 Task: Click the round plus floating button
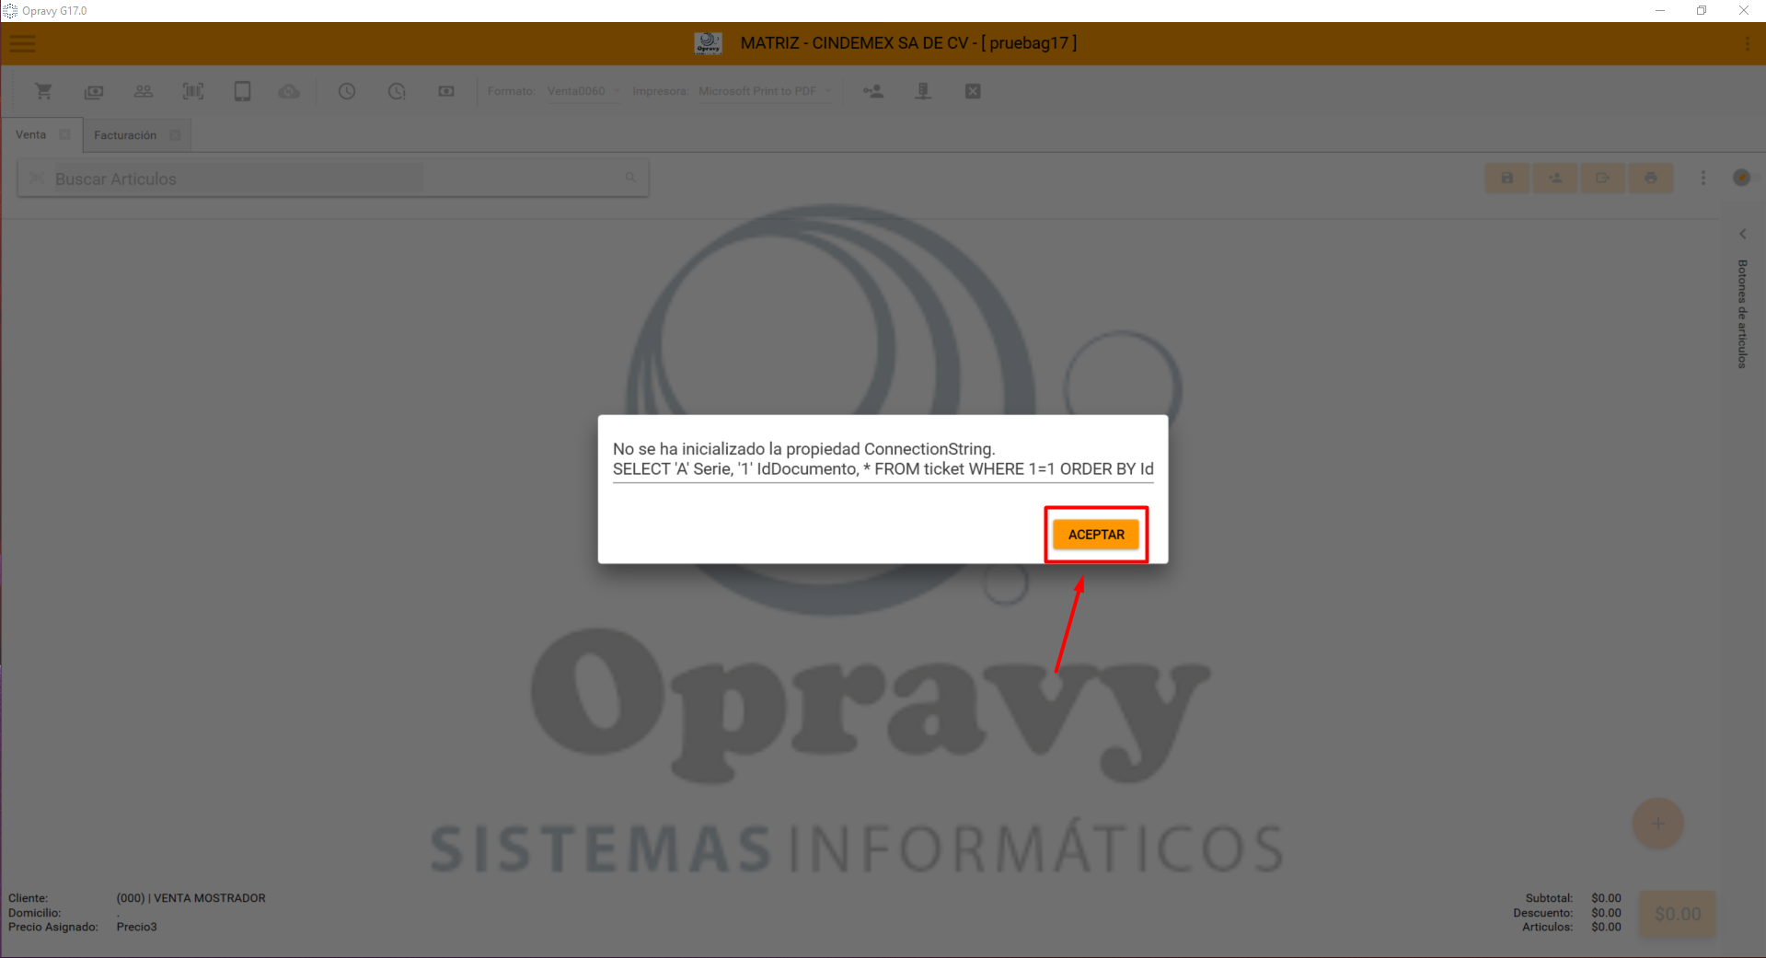(1657, 824)
